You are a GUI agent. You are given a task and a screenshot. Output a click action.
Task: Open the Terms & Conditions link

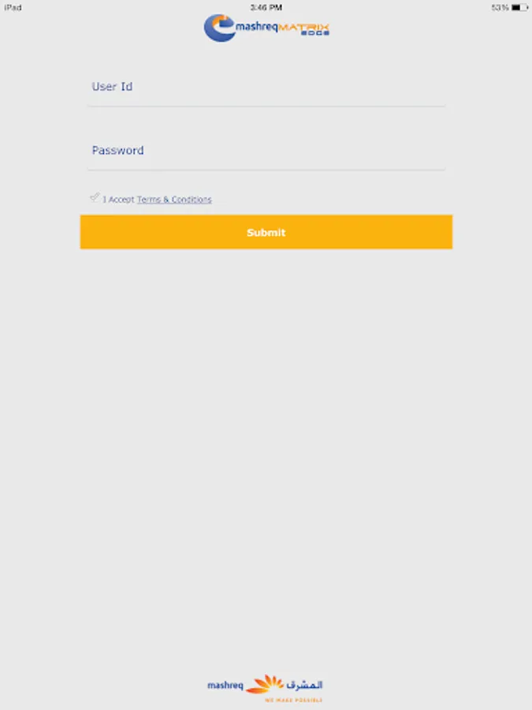pos(174,200)
